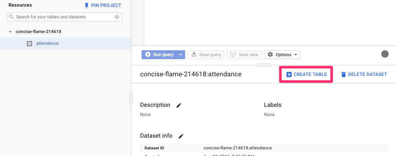Open the Options dropdown menu

click(282, 55)
